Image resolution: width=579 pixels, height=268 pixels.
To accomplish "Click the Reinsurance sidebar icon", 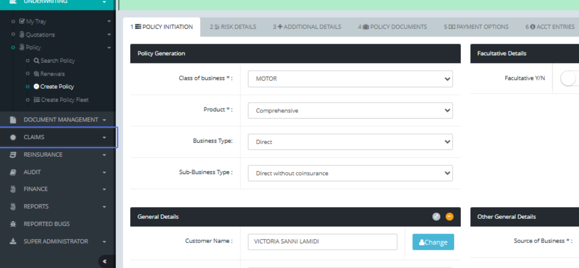I will [13, 155].
